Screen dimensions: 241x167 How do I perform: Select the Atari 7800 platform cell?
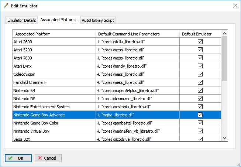54,58
